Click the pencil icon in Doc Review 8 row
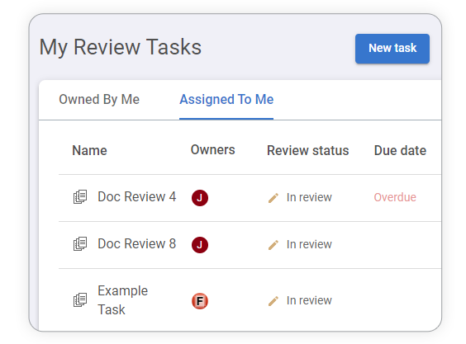The height and width of the screenshot is (344, 466). (273, 245)
